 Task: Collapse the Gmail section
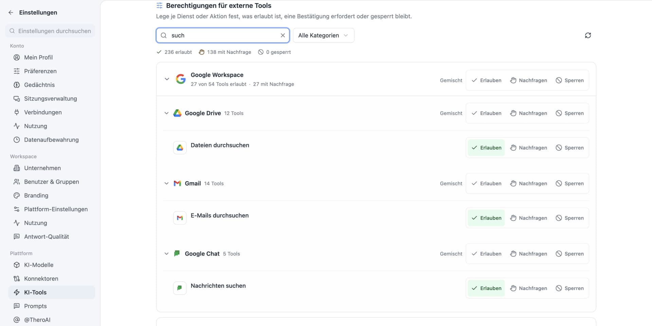pyautogui.click(x=166, y=183)
